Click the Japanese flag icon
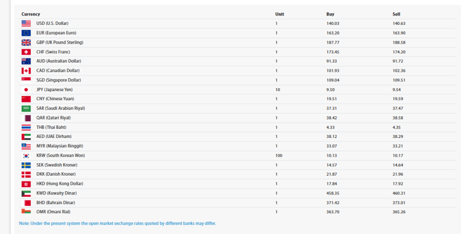 (x=26, y=90)
